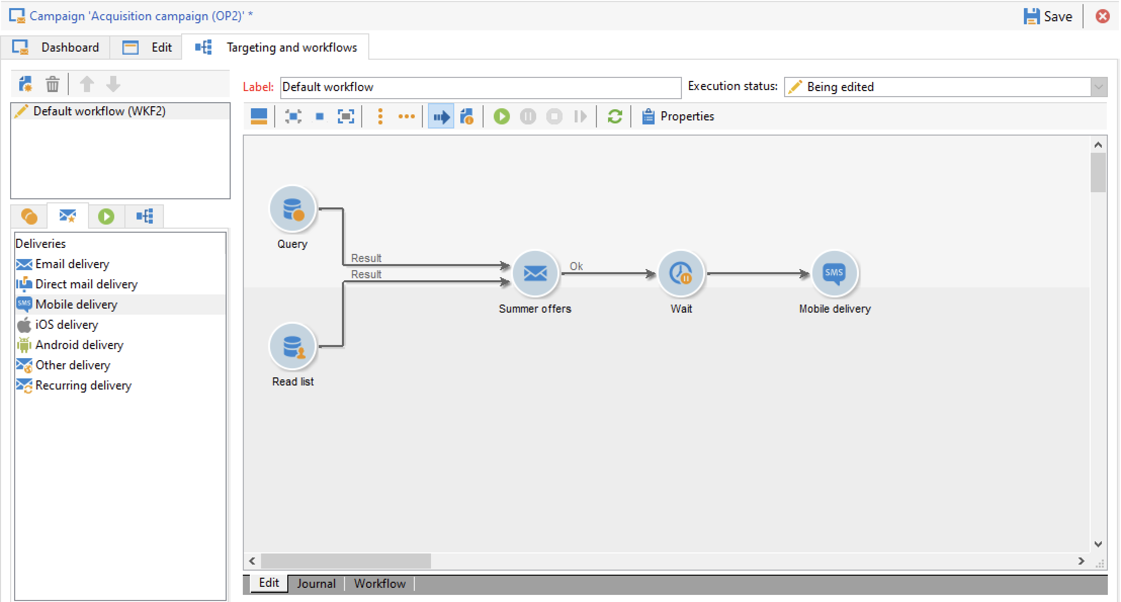Select the Query activity node
Image resolution: width=1121 pixels, height=602 pixels.
click(x=292, y=209)
